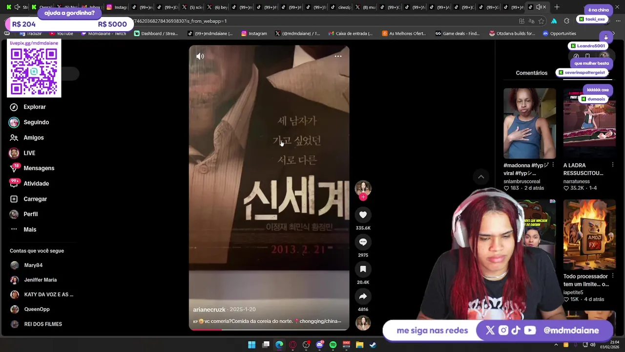Open arianecruzk's avatar beside the video

363,188
